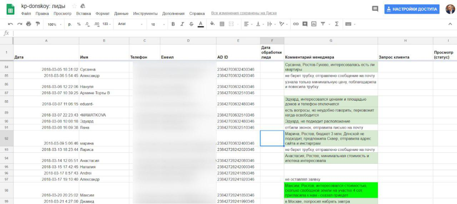
Task: Toggle italic formatting
Action: (182, 24)
